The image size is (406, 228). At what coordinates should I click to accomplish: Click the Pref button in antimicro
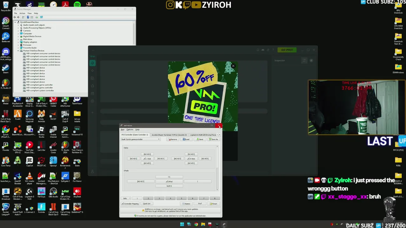[x=200, y=204]
